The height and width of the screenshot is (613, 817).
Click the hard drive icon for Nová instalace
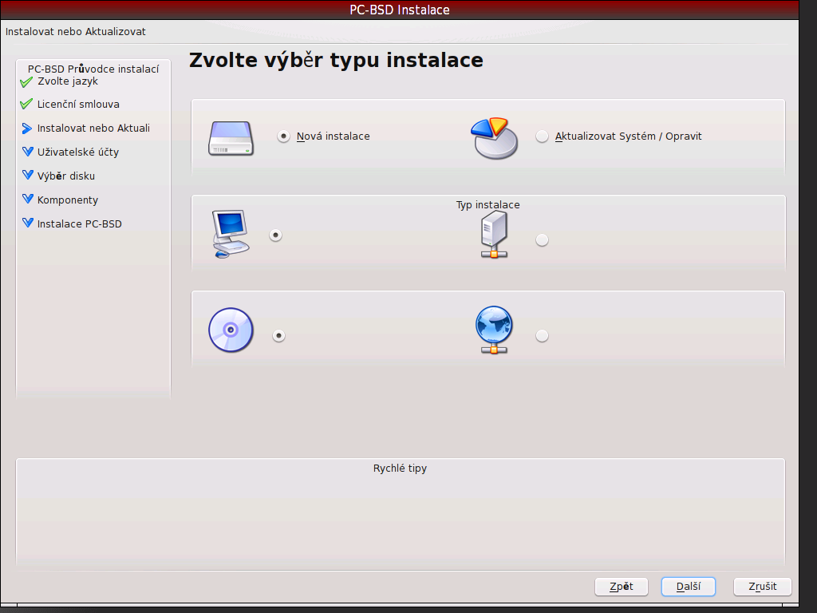231,138
